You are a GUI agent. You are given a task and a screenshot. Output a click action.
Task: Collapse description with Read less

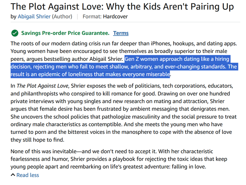[27, 175]
